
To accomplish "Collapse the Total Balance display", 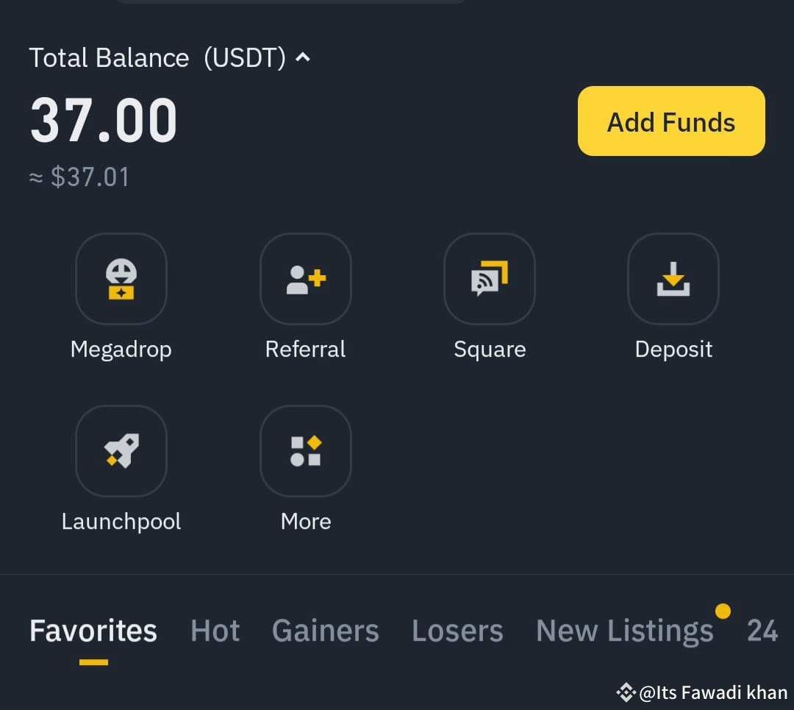I will coord(302,57).
